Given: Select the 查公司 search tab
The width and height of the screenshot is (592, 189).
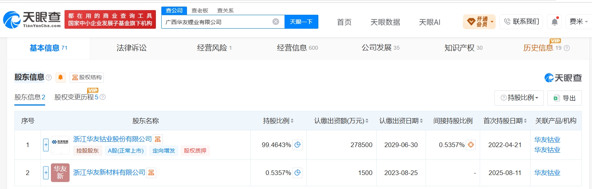Looking at the screenshot, I should click(x=174, y=10).
